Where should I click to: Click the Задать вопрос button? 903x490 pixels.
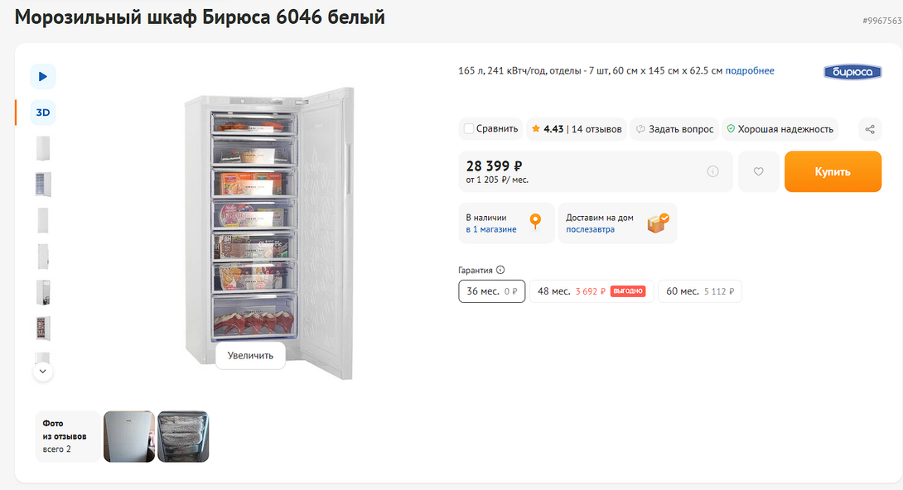(x=674, y=129)
